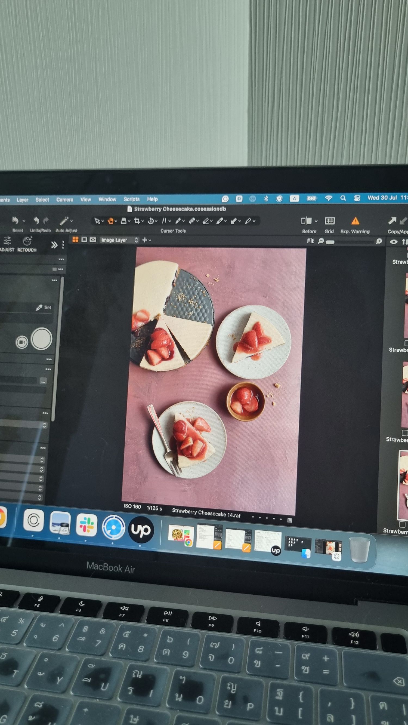Toggle the orange multi-view grid button
Viewport: 408px width, 725px height.
tap(75, 239)
